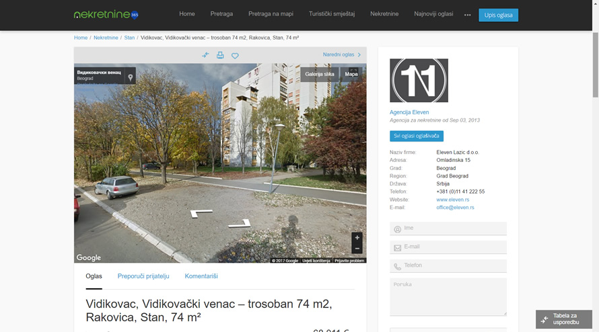The height and width of the screenshot is (332, 599).
Task: Click the location pin on street view
Action: point(131,77)
